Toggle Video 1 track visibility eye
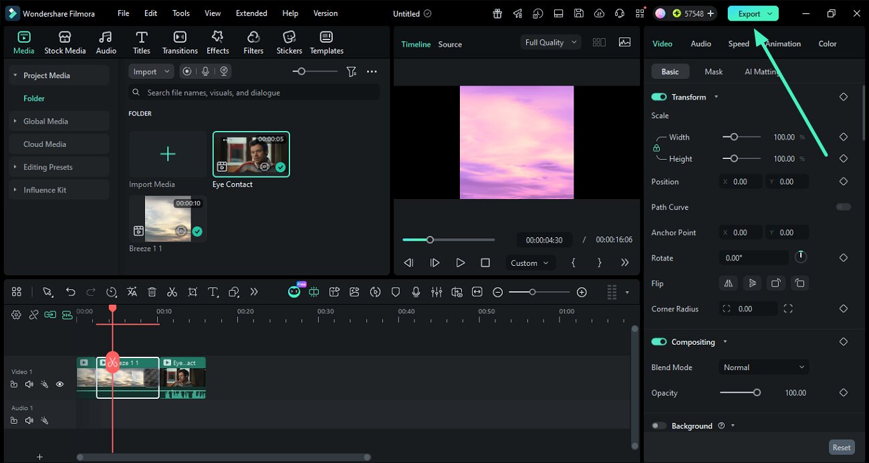Screen dimensions: 869x463 [59, 384]
